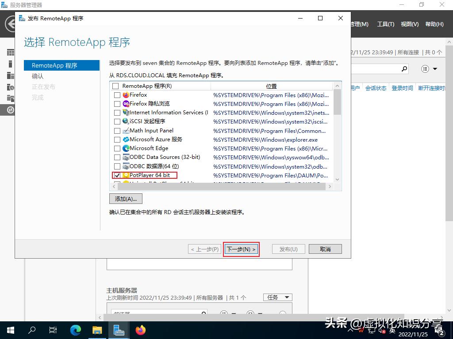Enable the ODBC 数据源(64 位) checkbox
The height and width of the screenshot is (339, 453).
(116, 166)
